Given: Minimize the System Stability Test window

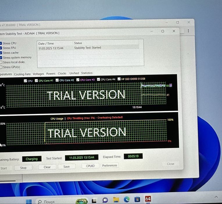Looking at the screenshot, I should point(152,31).
